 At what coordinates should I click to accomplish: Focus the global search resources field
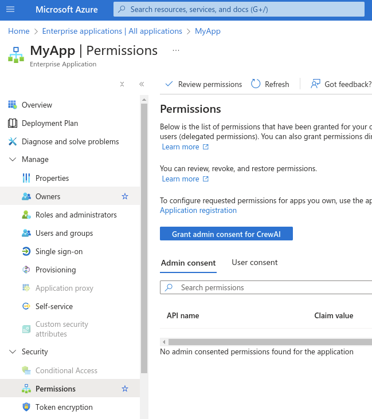click(238, 9)
